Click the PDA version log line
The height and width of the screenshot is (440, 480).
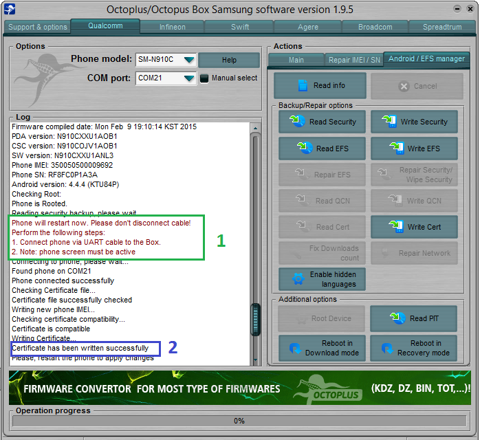pyautogui.click(x=64, y=136)
